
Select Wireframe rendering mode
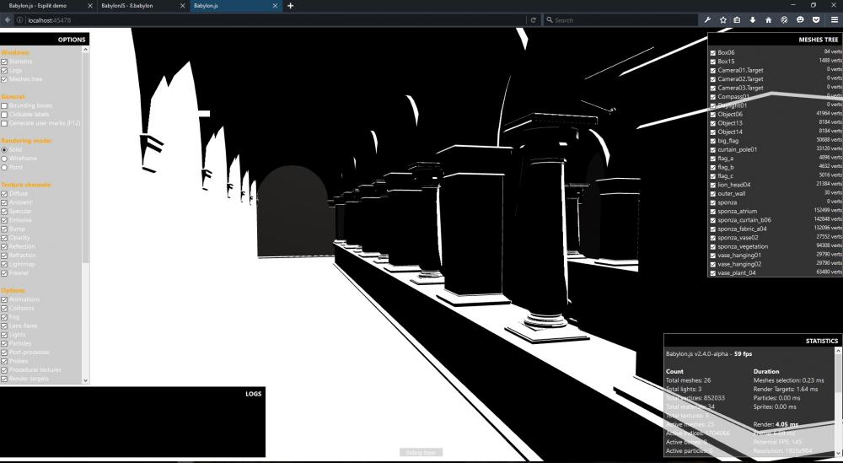tap(4, 158)
